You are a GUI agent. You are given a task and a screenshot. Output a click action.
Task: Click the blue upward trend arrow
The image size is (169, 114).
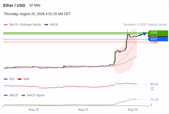[142, 34]
